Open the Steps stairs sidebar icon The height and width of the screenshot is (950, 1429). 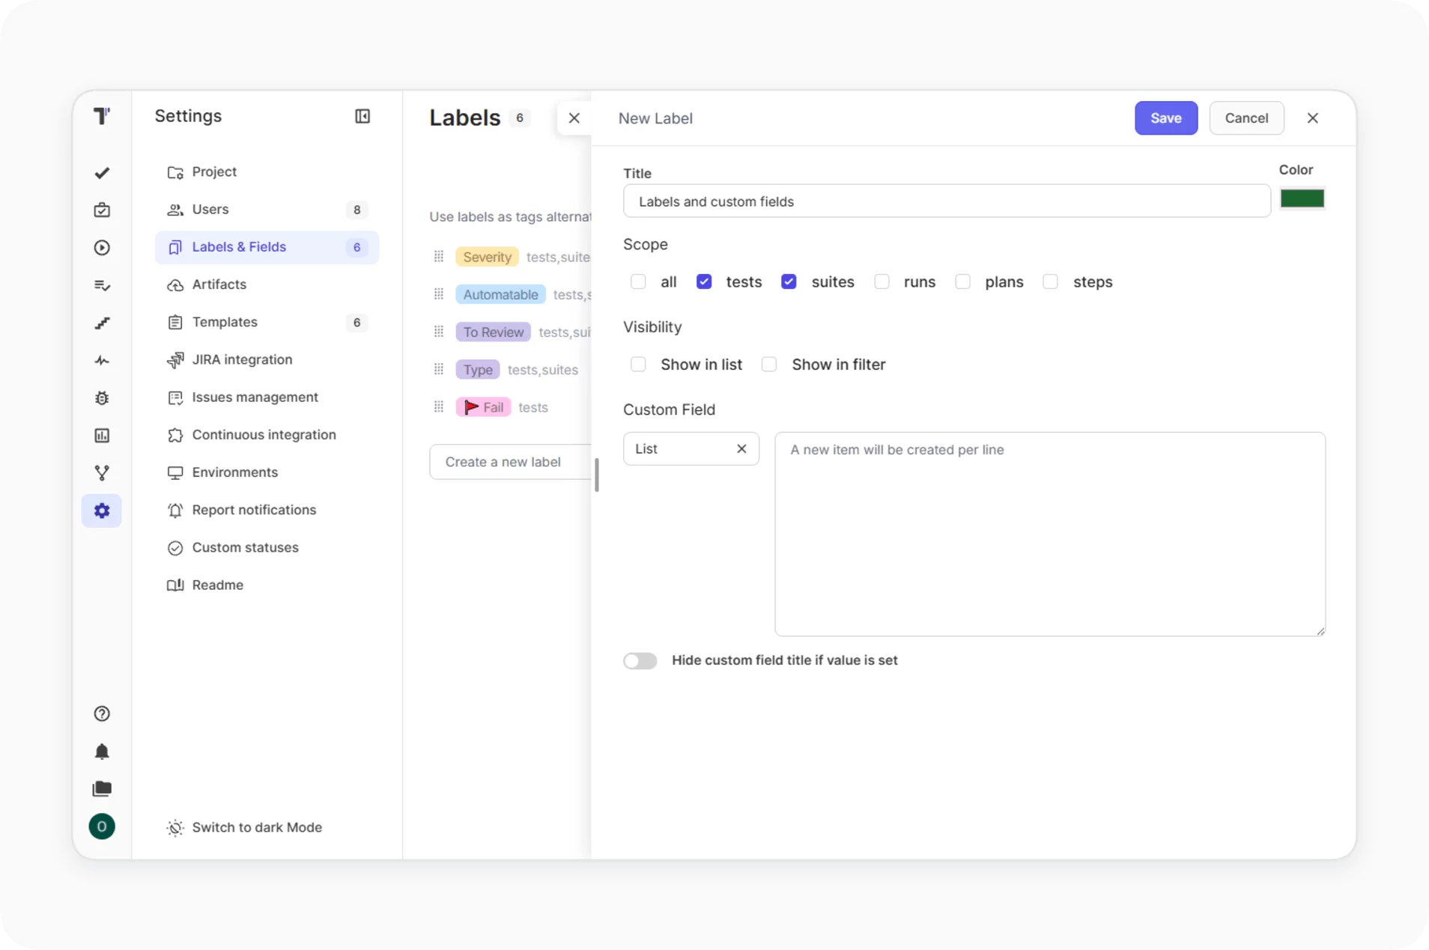click(102, 323)
